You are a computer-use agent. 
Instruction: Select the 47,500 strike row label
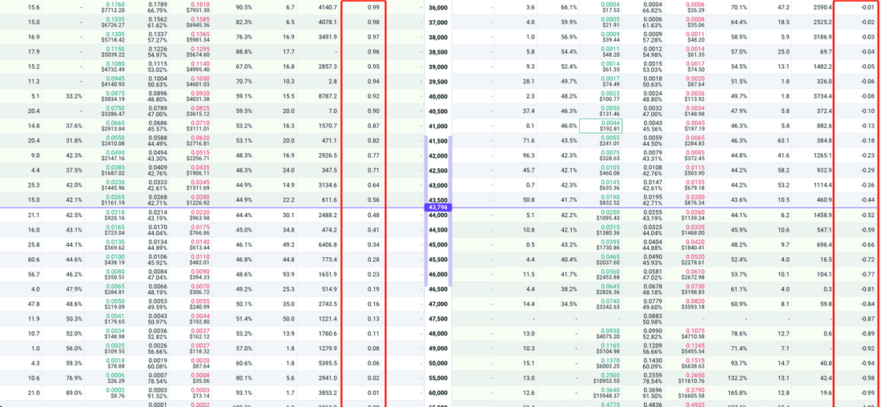point(437,318)
